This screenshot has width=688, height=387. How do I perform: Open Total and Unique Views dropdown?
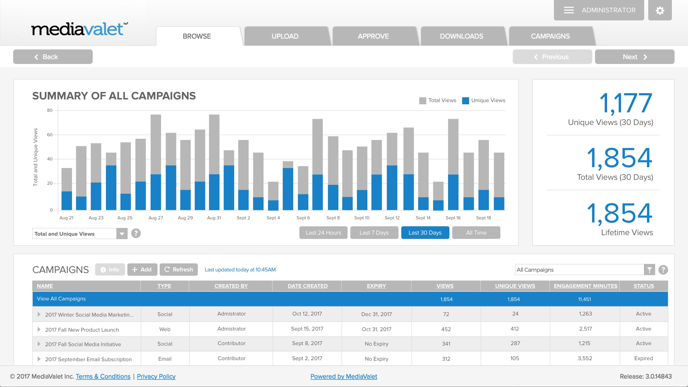(x=122, y=234)
